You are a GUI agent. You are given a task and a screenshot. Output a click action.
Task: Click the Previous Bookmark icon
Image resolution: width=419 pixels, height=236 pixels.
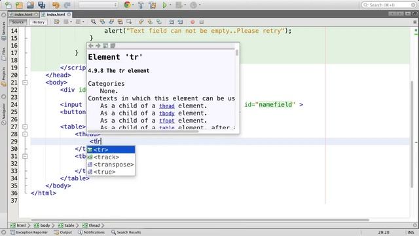tap(141, 22)
